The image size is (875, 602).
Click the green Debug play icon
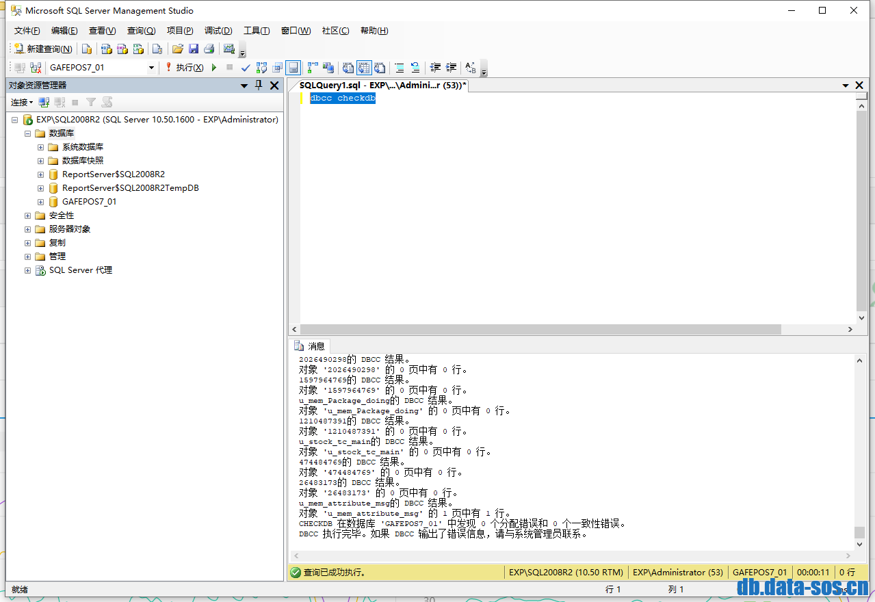[x=214, y=68]
